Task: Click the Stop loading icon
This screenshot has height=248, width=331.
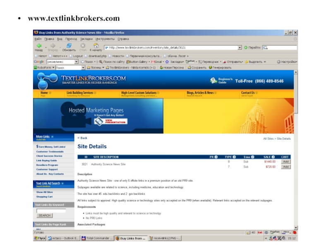Action: coord(83,46)
